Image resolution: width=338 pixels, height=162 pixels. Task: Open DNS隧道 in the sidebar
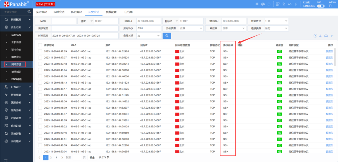pyautogui.click(x=16, y=79)
